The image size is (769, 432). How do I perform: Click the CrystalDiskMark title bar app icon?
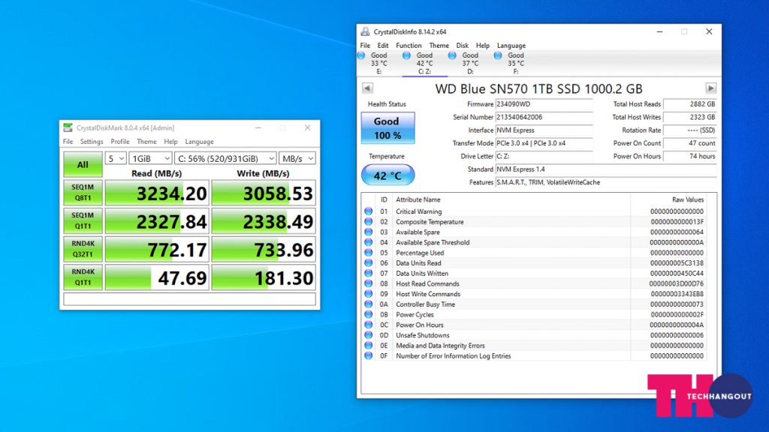(68, 127)
